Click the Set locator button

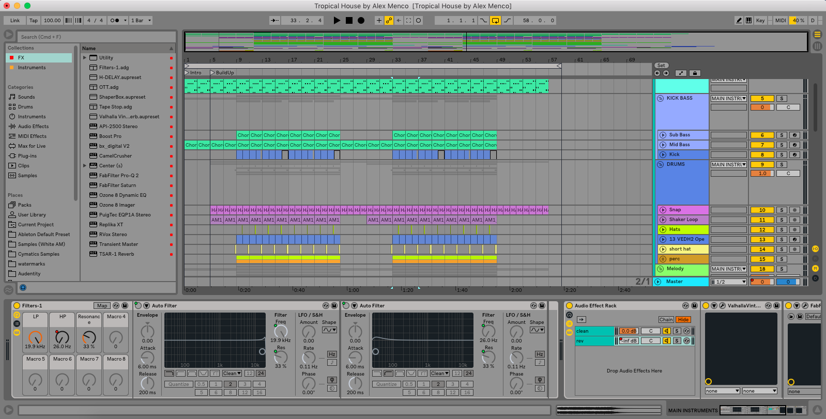(x=661, y=66)
